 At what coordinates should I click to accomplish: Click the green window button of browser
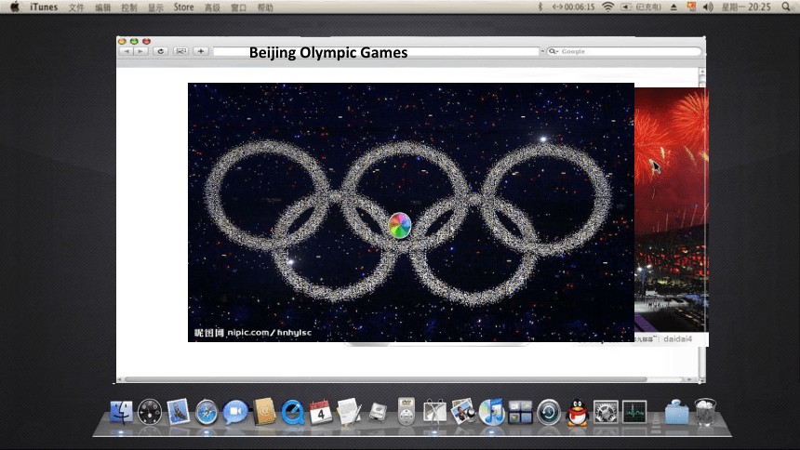[134, 41]
